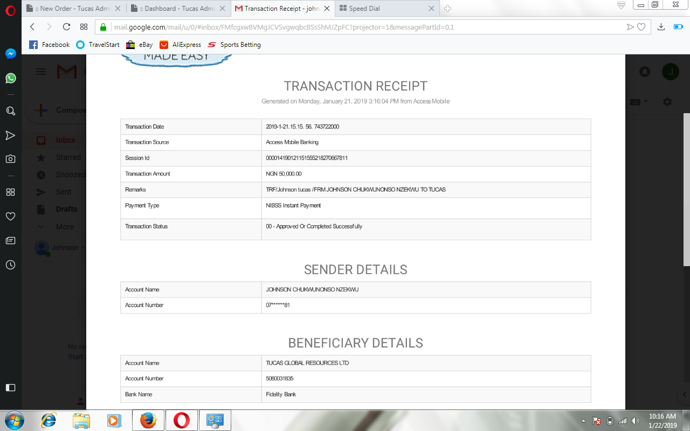The width and height of the screenshot is (690, 431).
Task: Open the Opera main menu logo
Action: pos(10,9)
